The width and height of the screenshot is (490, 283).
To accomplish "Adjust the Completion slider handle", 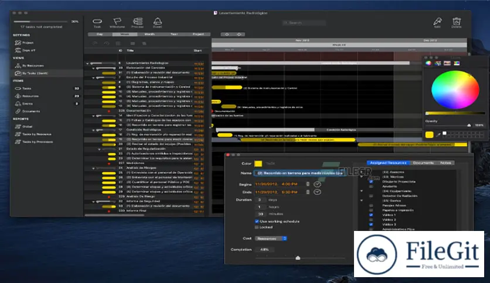I will 298,258.
